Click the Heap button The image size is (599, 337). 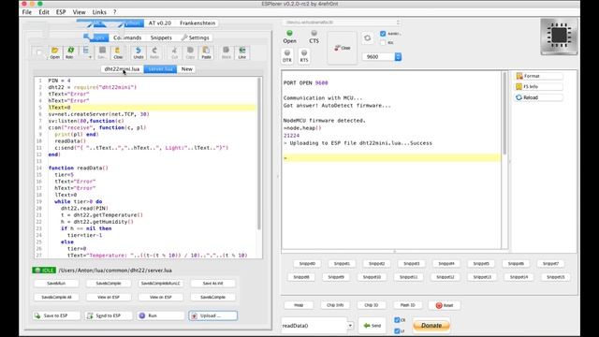click(299, 305)
